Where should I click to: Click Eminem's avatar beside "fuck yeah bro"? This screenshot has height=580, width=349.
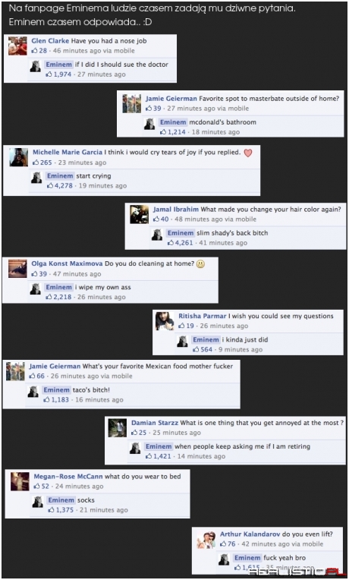click(x=224, y=560)
